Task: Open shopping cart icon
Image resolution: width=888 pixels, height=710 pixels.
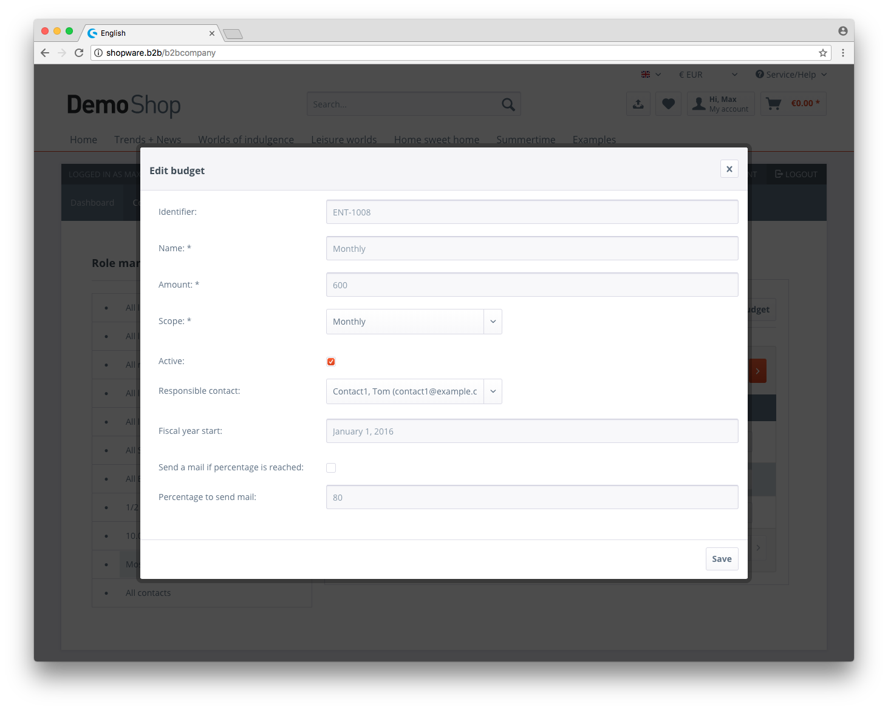Action: tap(773, 104)
